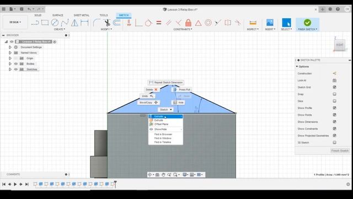353x199 pixels.
Task: Switch to the TOOLS tab
Action: [x=104, y=15]
